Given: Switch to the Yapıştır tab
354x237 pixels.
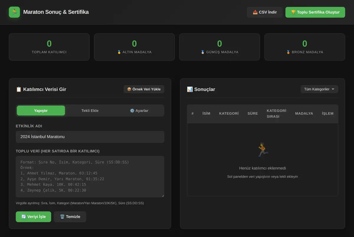Looking at the screenshot, I should click(41, 111).
